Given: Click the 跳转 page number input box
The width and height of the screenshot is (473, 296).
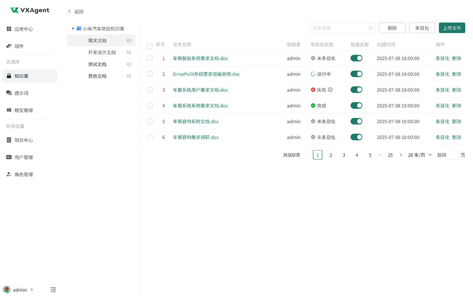Looking at the screenshot, I should click(453, 155).
